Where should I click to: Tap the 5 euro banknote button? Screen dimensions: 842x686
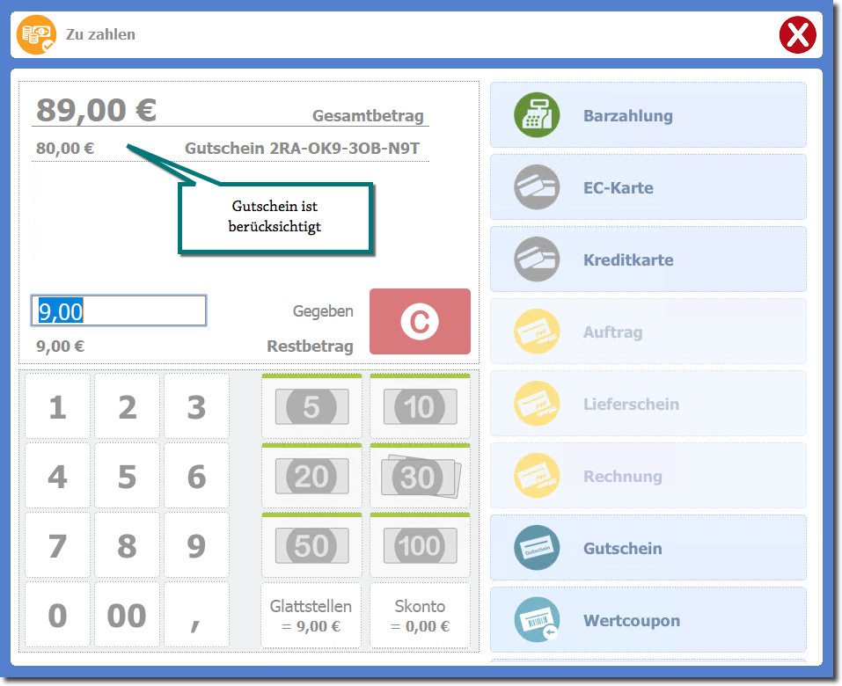[x=311, y=407]
